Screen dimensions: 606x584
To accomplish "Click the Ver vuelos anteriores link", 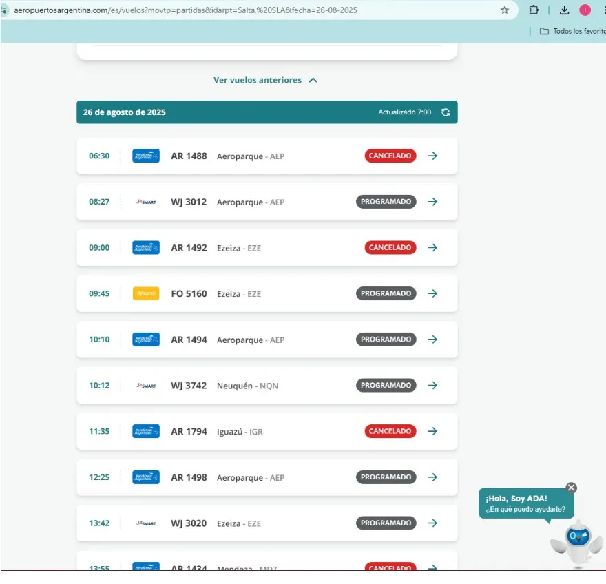I will [x=258, y=81].
